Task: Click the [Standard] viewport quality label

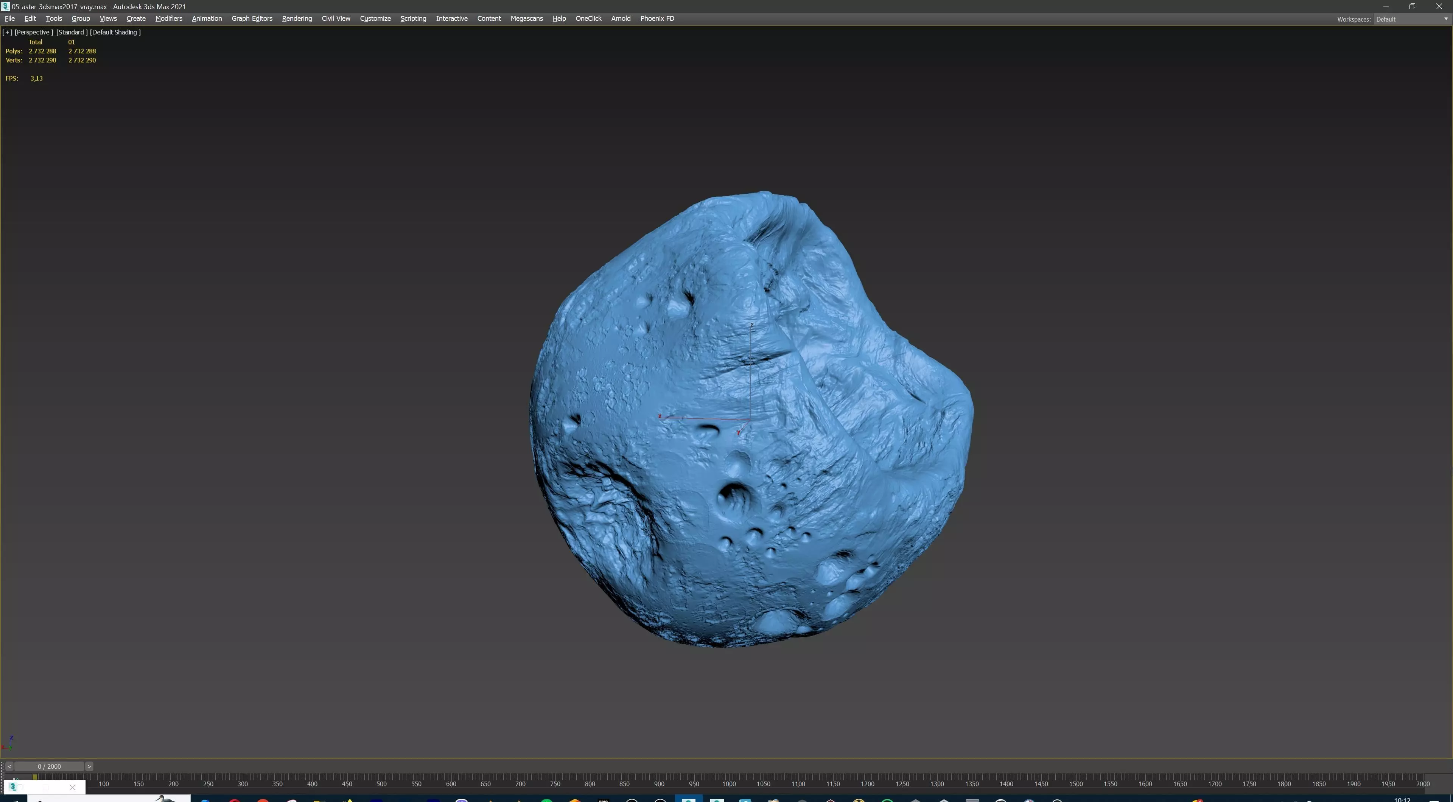Action: (x=72, y=32)
